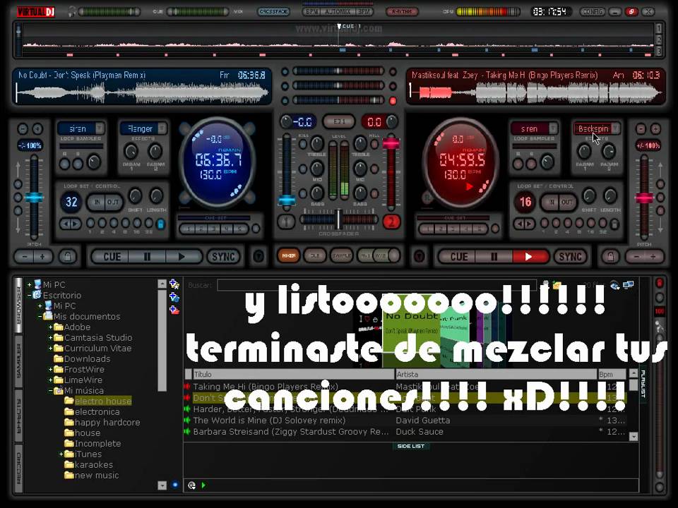Click the bottom-left refresh browser icon

pyautogui.click(x=191, y=485)
